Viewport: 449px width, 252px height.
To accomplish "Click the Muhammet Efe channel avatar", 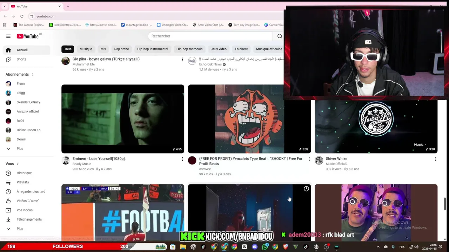I will pyautogui.click(x=66, y=61).
